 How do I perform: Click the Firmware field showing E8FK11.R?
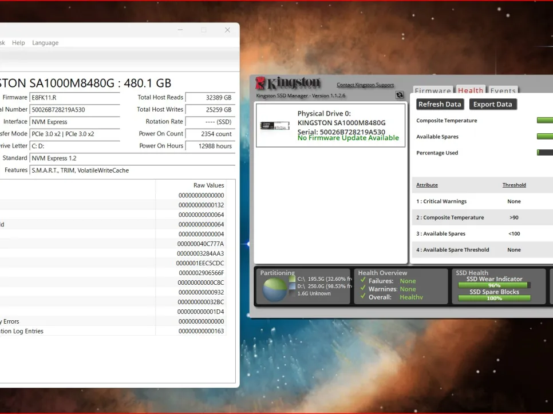point(74,98)
